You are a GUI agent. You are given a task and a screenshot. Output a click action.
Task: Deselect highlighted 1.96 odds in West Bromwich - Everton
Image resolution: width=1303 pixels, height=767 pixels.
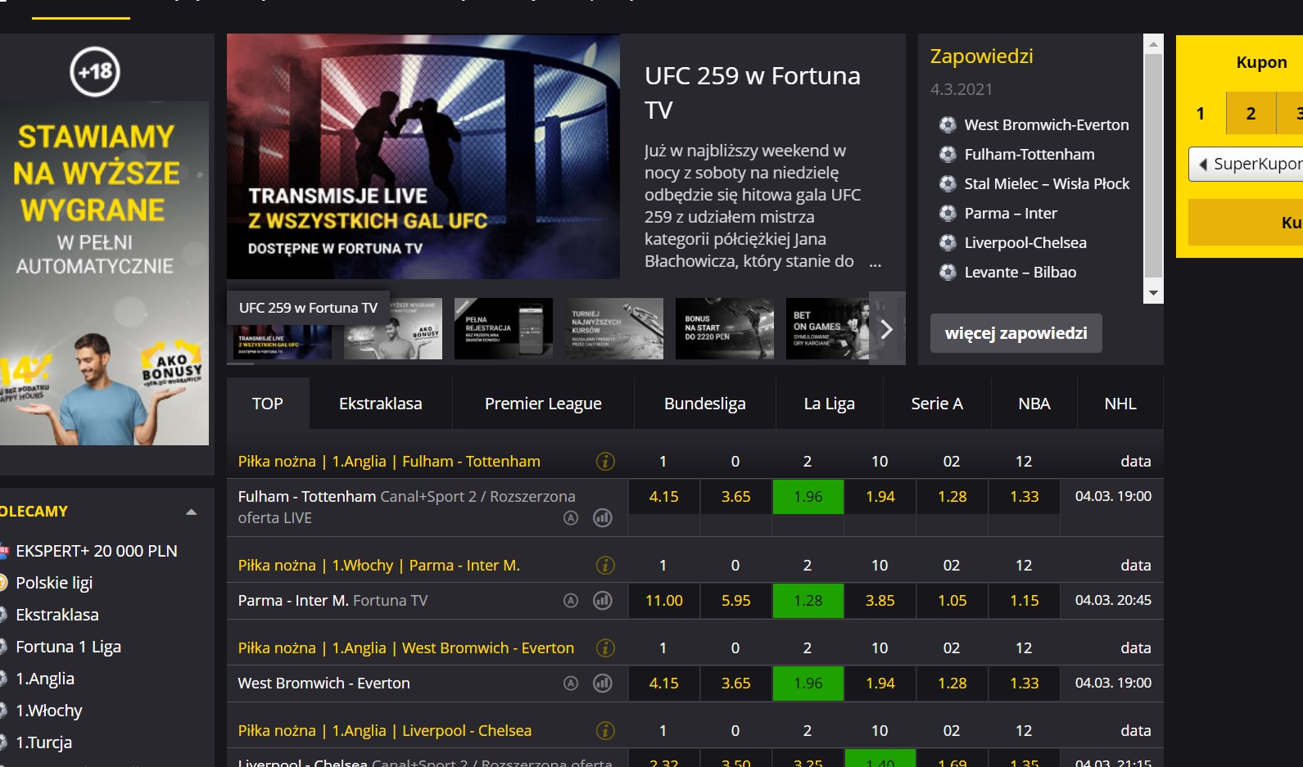tap(808, 683)
